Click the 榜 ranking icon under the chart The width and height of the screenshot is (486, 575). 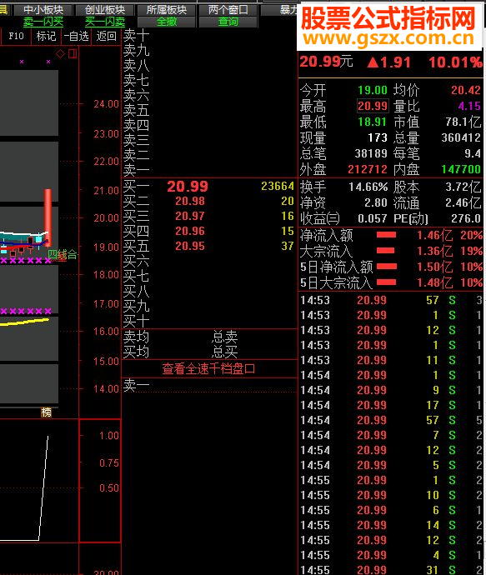[x=46, y=412]
